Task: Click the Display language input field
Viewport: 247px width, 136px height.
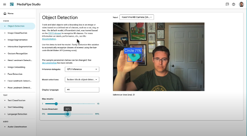Action: 82,90
